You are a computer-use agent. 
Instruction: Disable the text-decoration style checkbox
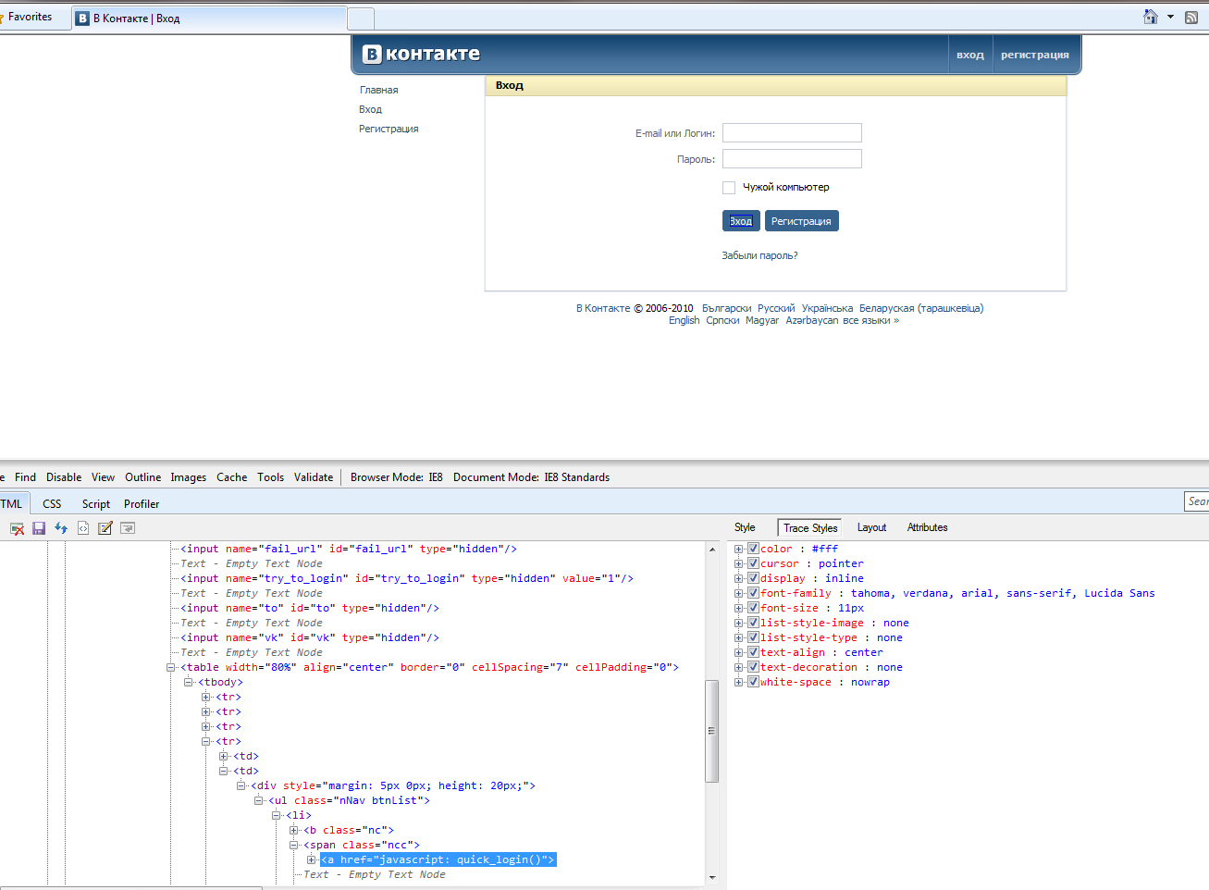(753, 667)
